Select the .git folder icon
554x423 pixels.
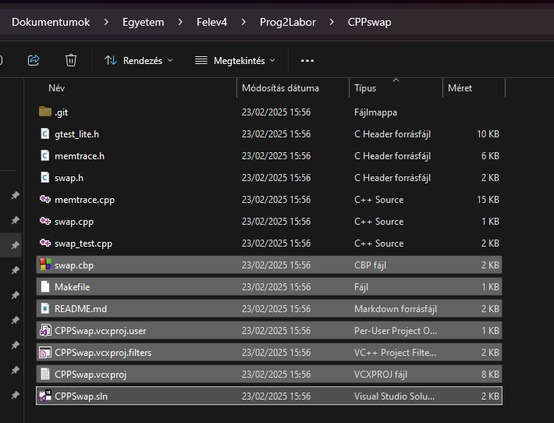45,112
